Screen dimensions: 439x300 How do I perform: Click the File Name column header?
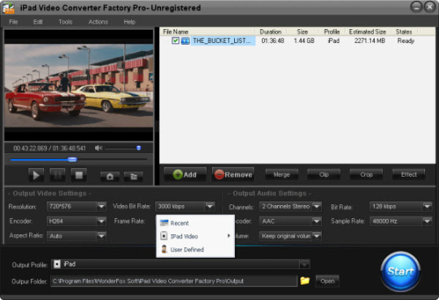coord(208,32)
